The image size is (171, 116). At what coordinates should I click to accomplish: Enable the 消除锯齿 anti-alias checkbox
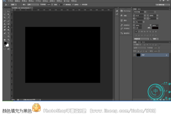(64, 5)
